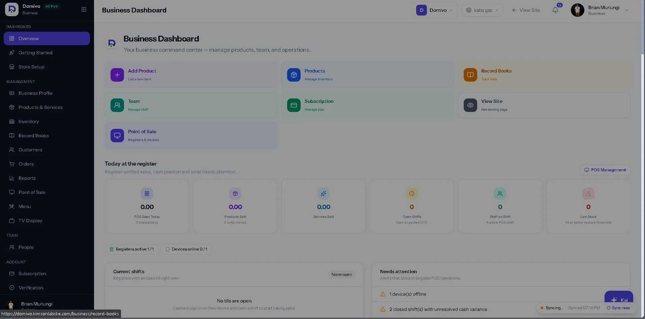Click View Site link in header
The width and height of the screenshot is (645, 319).
coord(526,10)
